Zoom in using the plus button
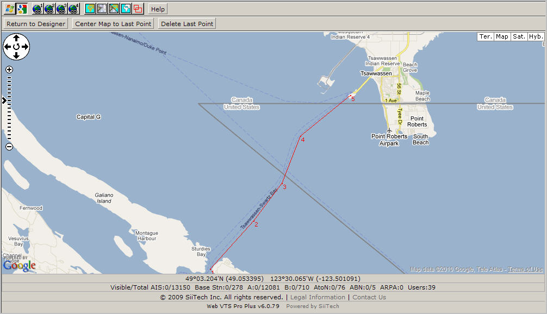 click(x=9, y=70)
